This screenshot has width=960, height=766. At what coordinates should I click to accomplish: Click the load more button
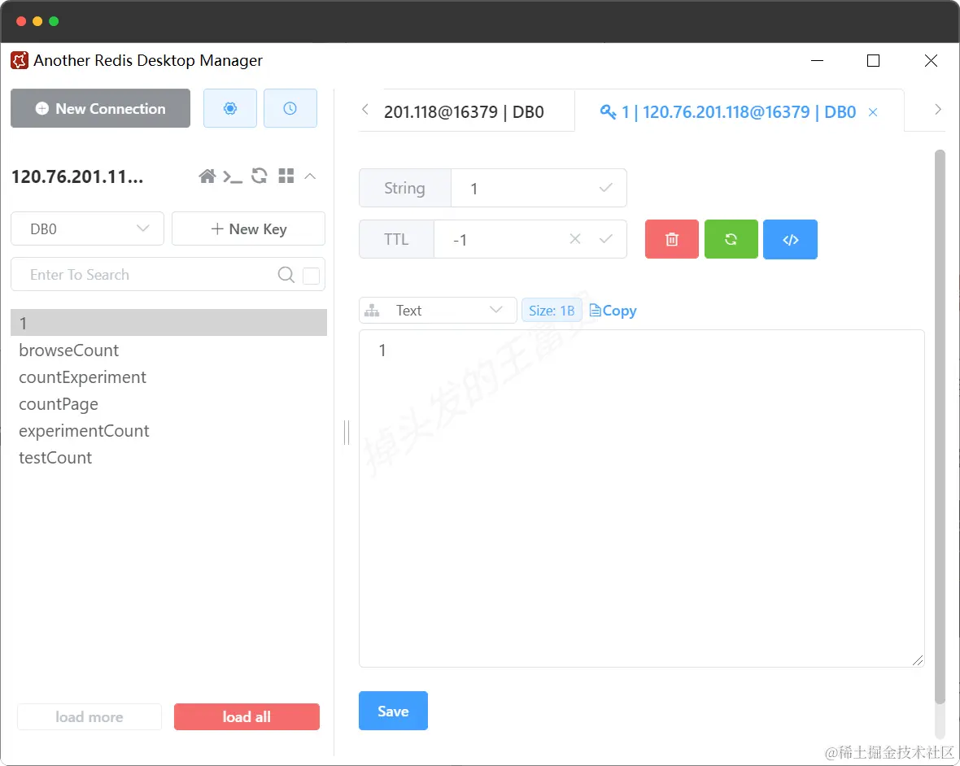(x=89, y=717)
